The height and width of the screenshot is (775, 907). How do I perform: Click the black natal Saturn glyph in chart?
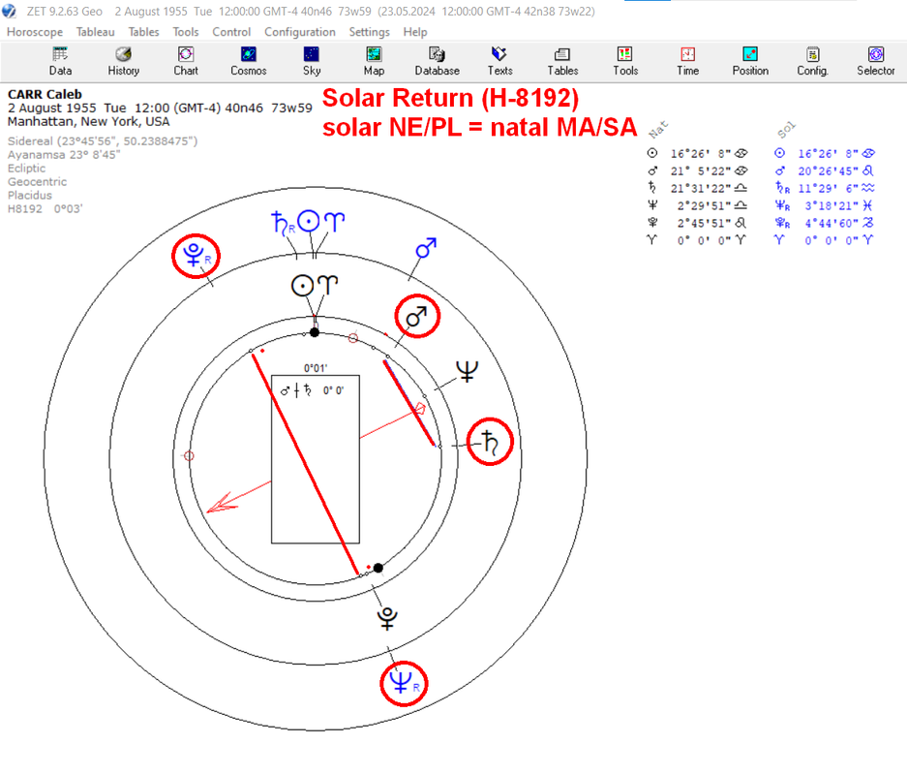click(x=490, y=442)
